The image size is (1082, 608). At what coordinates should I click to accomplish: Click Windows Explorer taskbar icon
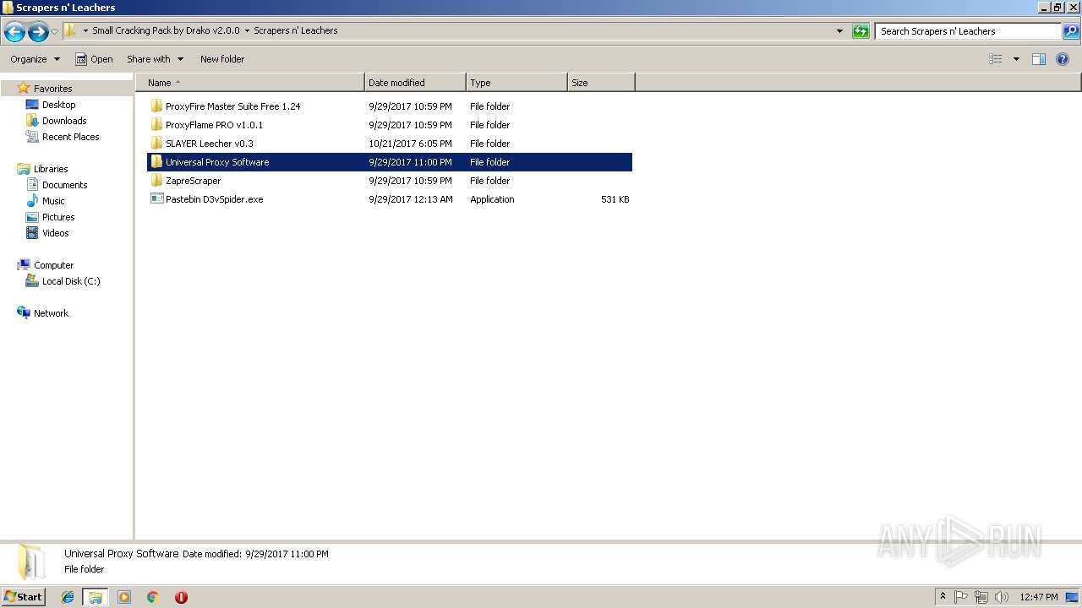[96, 597]
